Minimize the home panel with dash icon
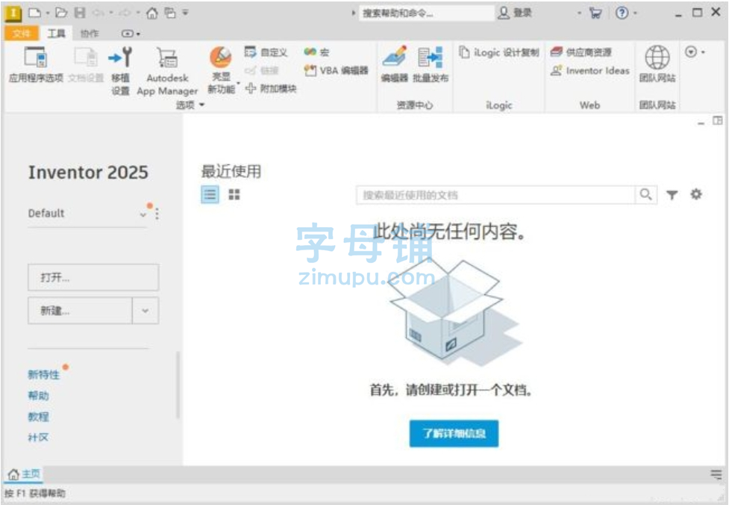The image size is (729, 505). pos(701,122)
